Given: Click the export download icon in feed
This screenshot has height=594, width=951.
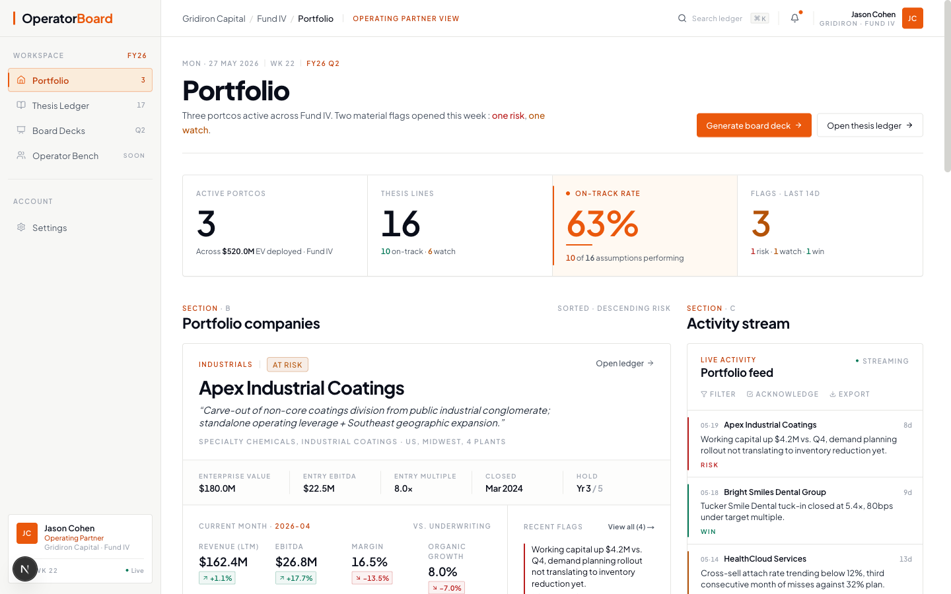Looking at the screenshot, I should coord(833,394).
